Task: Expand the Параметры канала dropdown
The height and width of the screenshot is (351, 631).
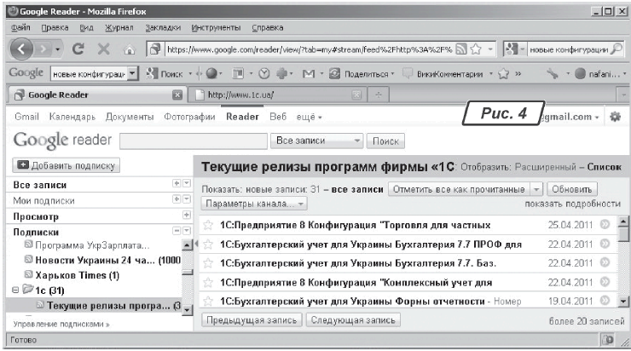Action: point(255,204)
